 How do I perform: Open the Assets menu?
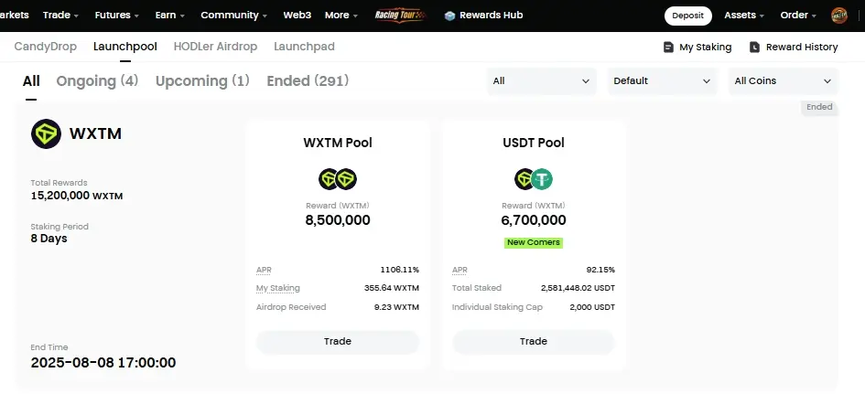click(x=743, y=16)
